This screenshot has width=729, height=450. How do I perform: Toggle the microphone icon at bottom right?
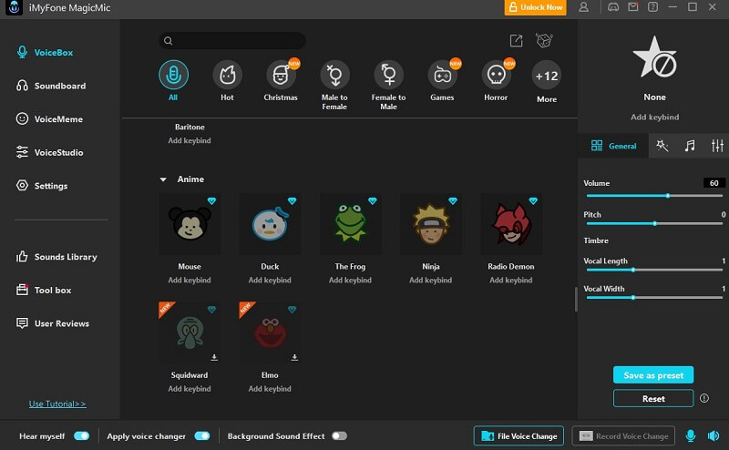[691, 435]
